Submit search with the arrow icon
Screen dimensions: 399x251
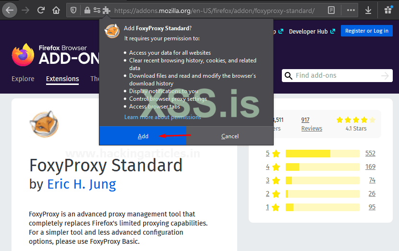385,75
